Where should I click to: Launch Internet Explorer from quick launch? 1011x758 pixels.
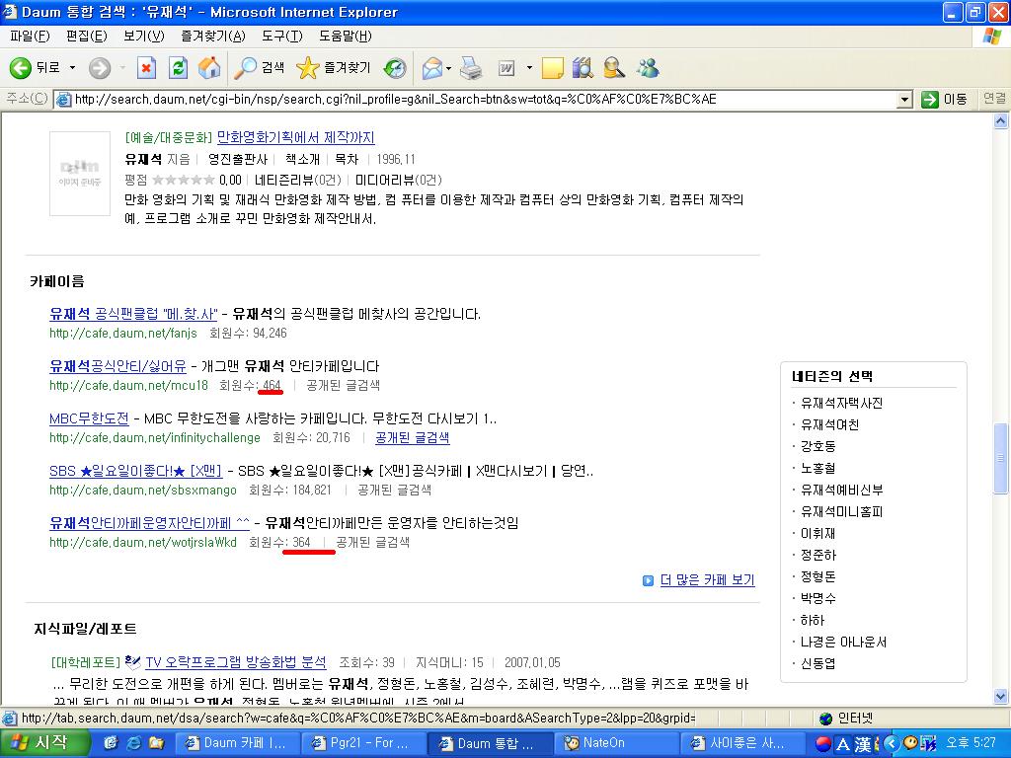point(133,743)
